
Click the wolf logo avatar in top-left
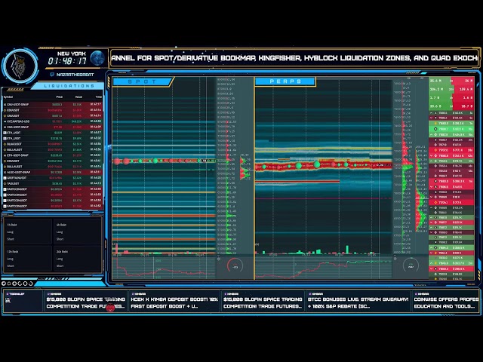[x=21, y=64]
